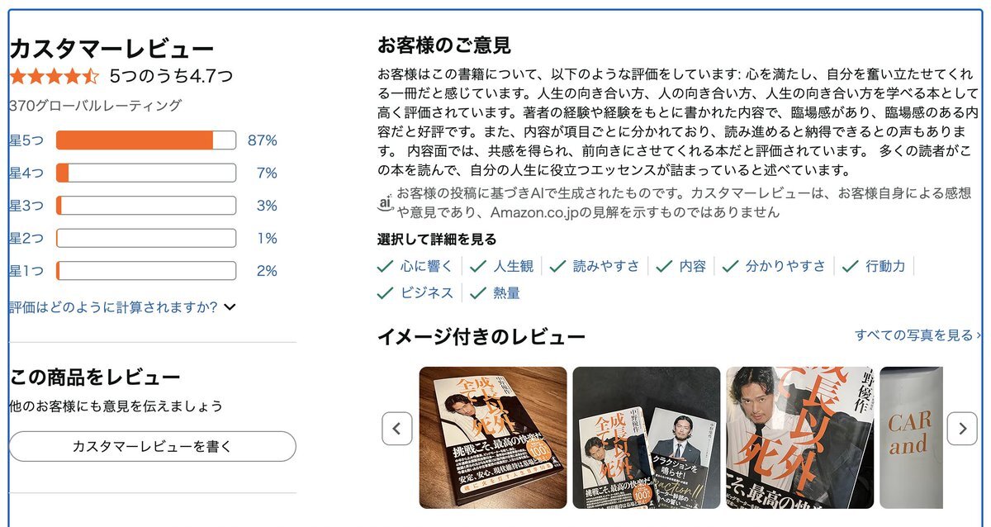Screen dimensions: 991x527
Task: Open the CAR and white bottle thumbnail
Action: tap(911, 438)
